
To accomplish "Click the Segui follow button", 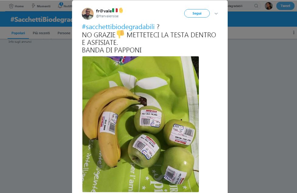I will [197, 13].
